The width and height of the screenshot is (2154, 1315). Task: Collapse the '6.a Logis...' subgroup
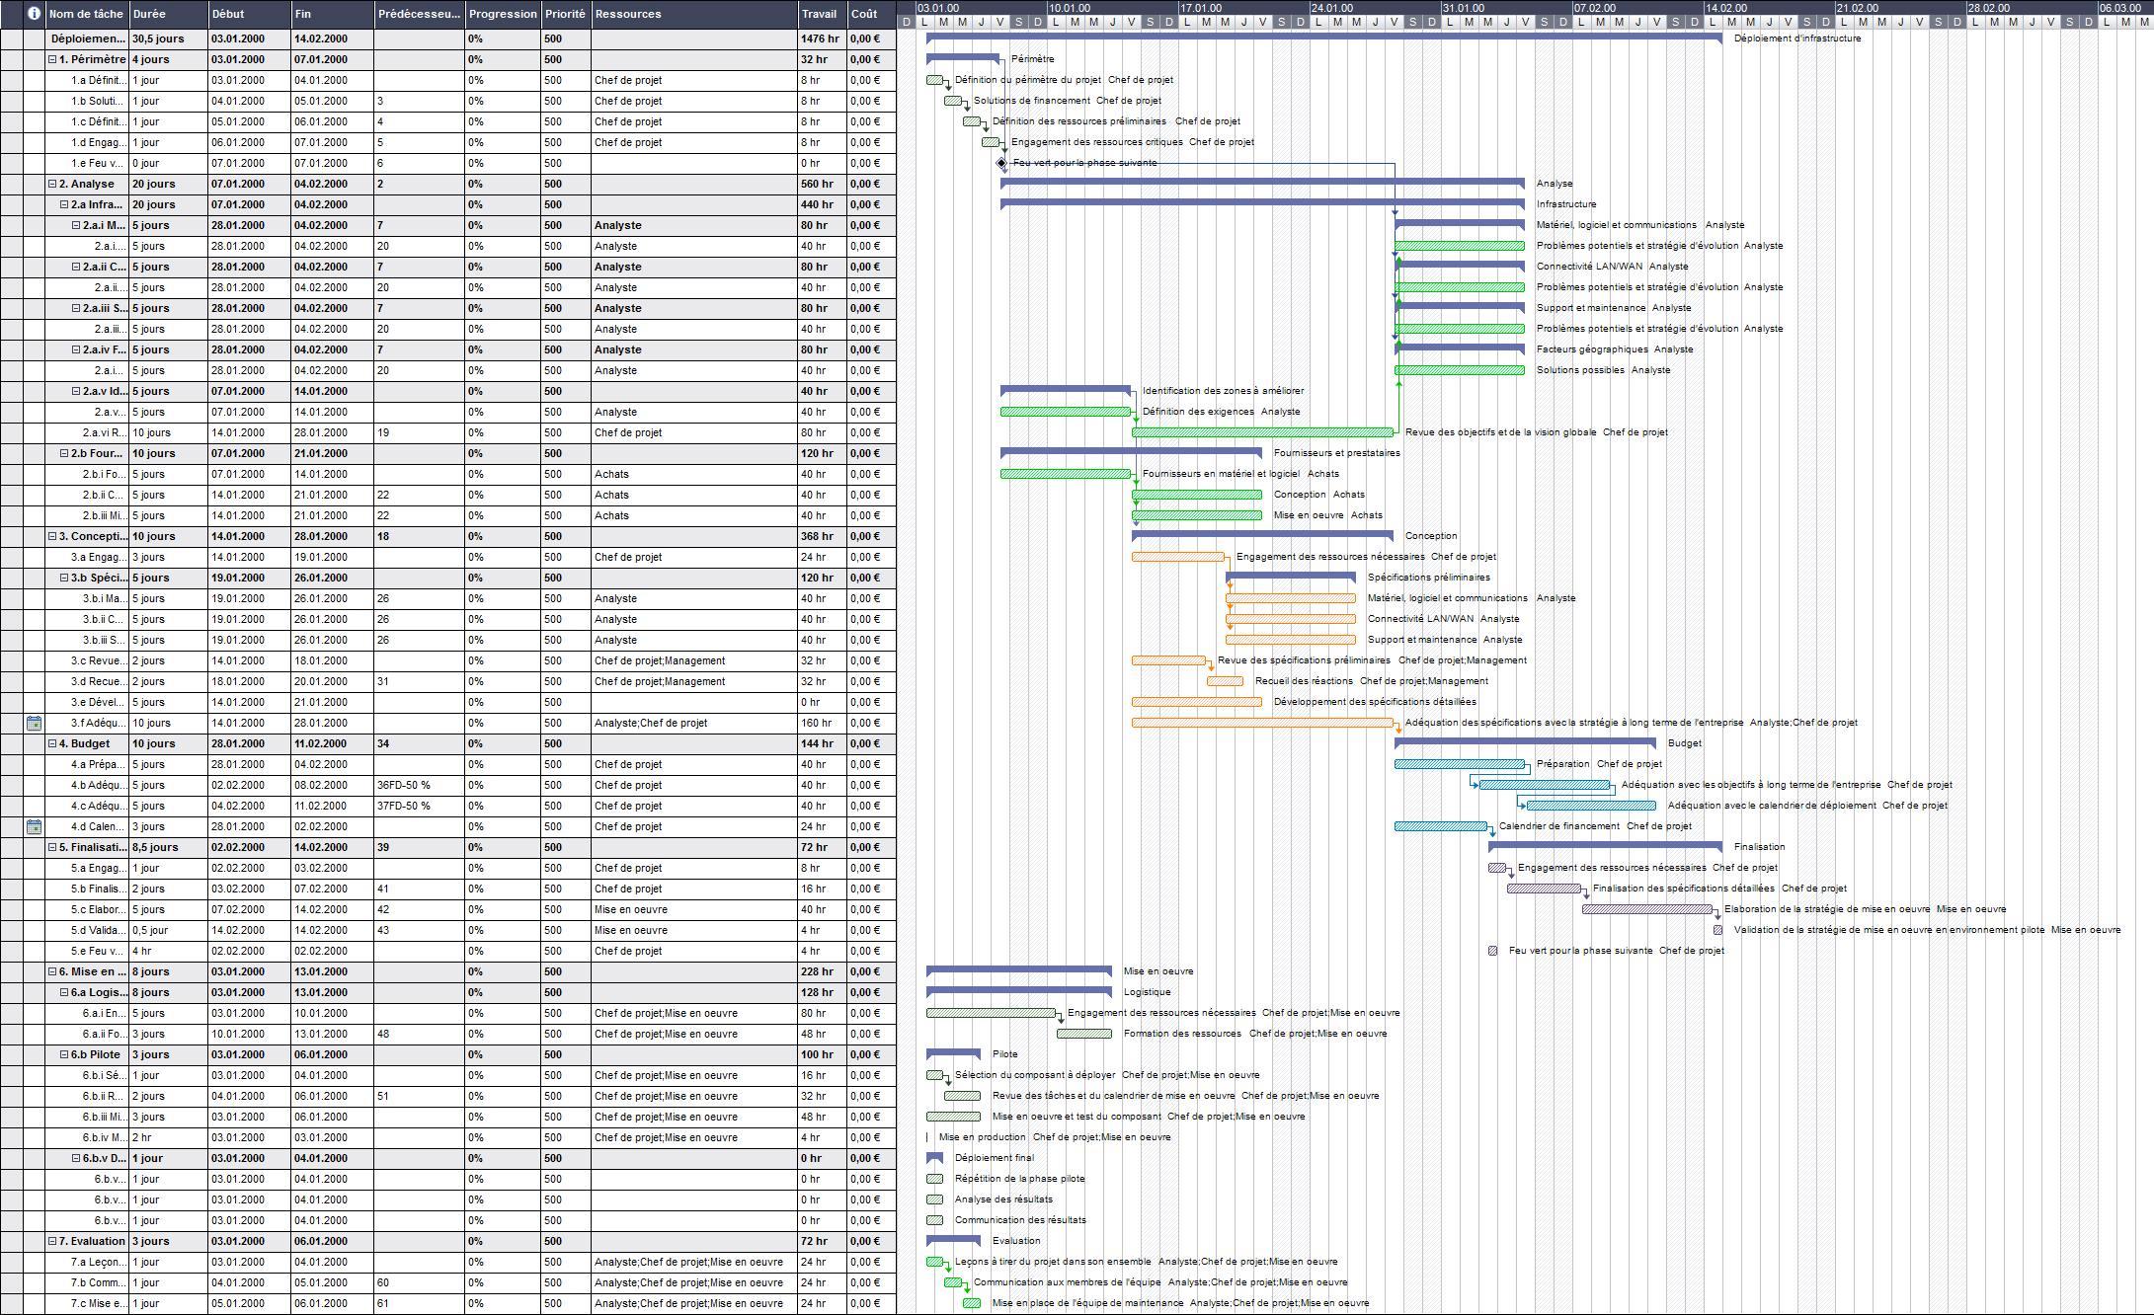64,992
